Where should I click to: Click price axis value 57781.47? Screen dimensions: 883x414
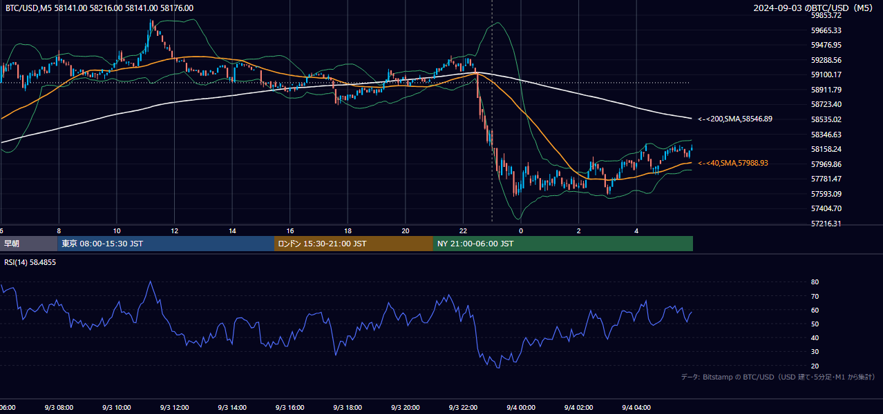tap(826, 179)
